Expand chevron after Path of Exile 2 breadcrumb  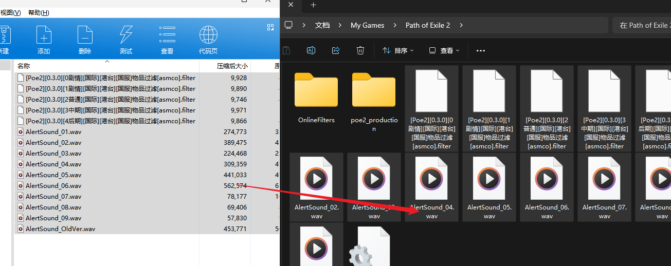(x=461, y=25)
